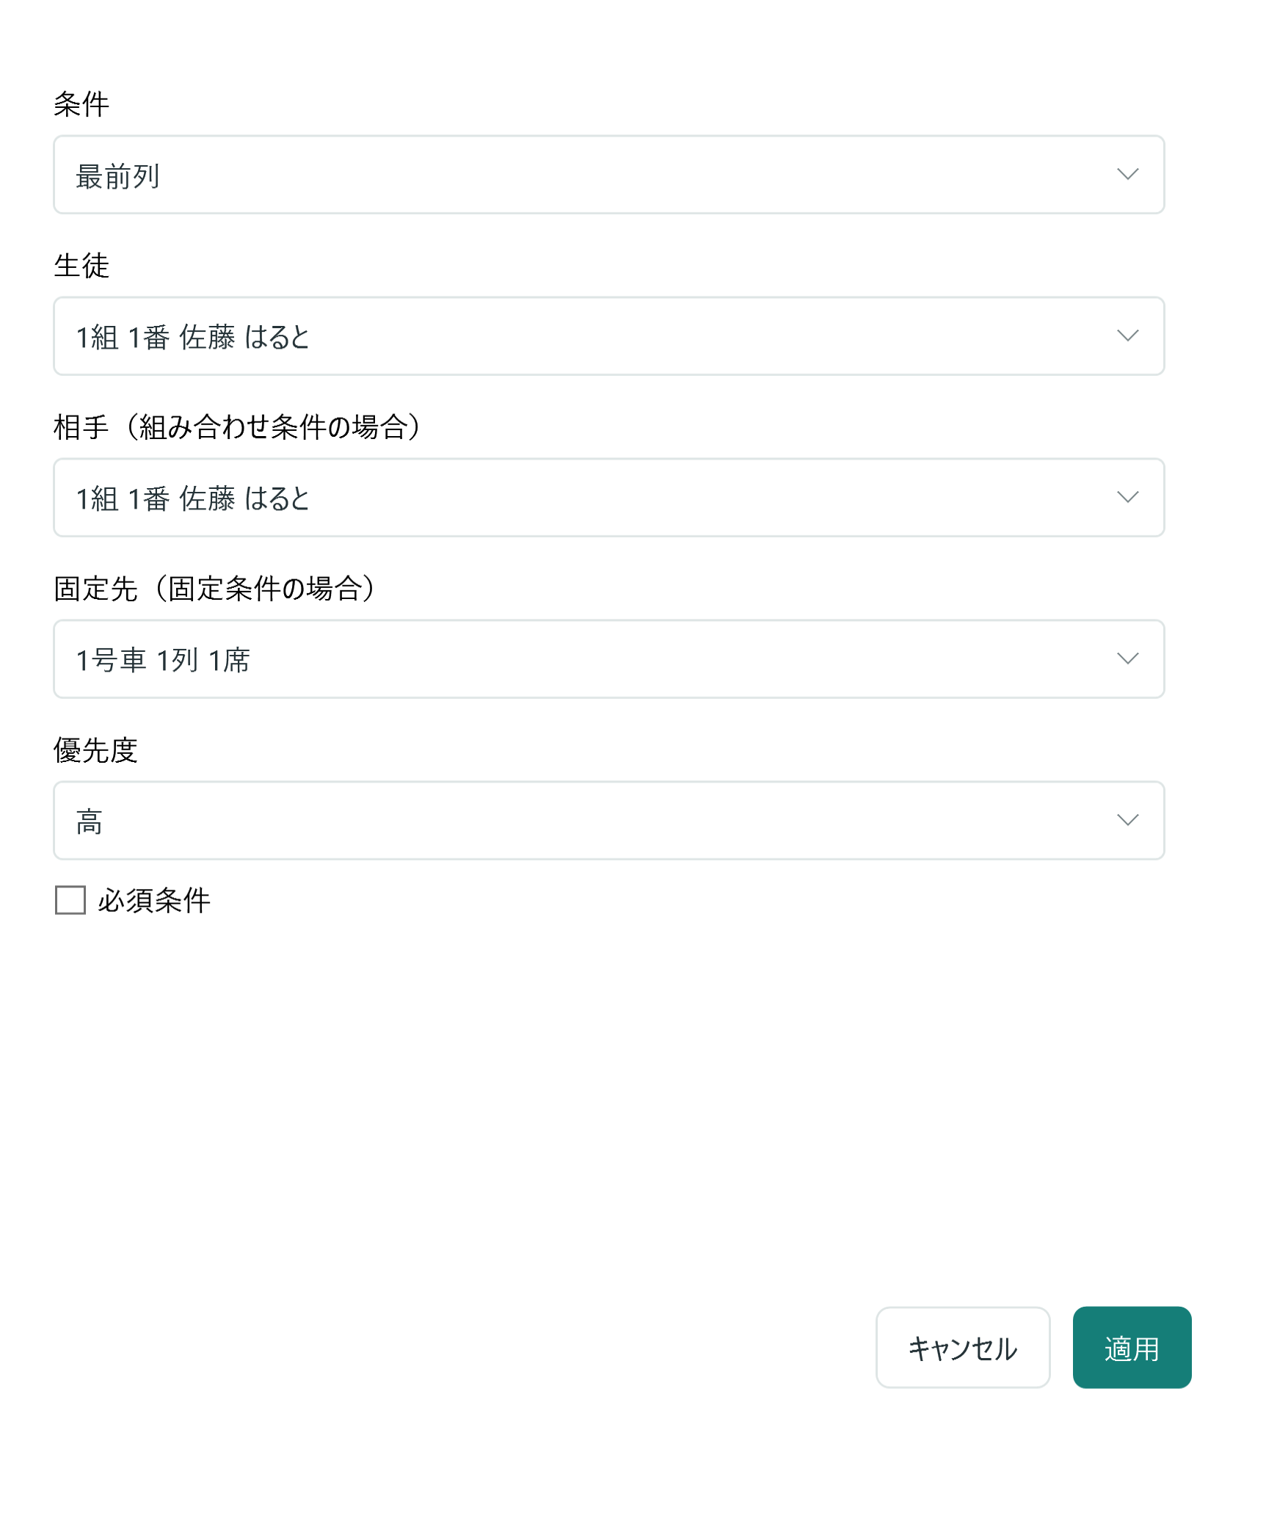The height and width of the screenshot is (1524, 1277).
Task: Open the 相手 select showing 1組 1番
Action: (608, 498)
